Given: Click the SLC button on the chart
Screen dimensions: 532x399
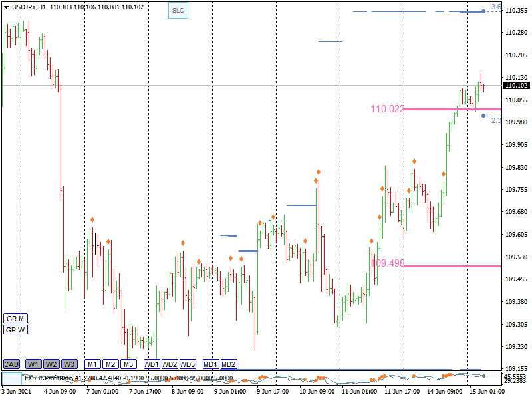Looking at the screenshot, I should 178,11.
